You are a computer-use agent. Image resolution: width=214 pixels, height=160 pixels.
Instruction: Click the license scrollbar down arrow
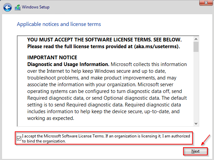[x=196, y=124]
